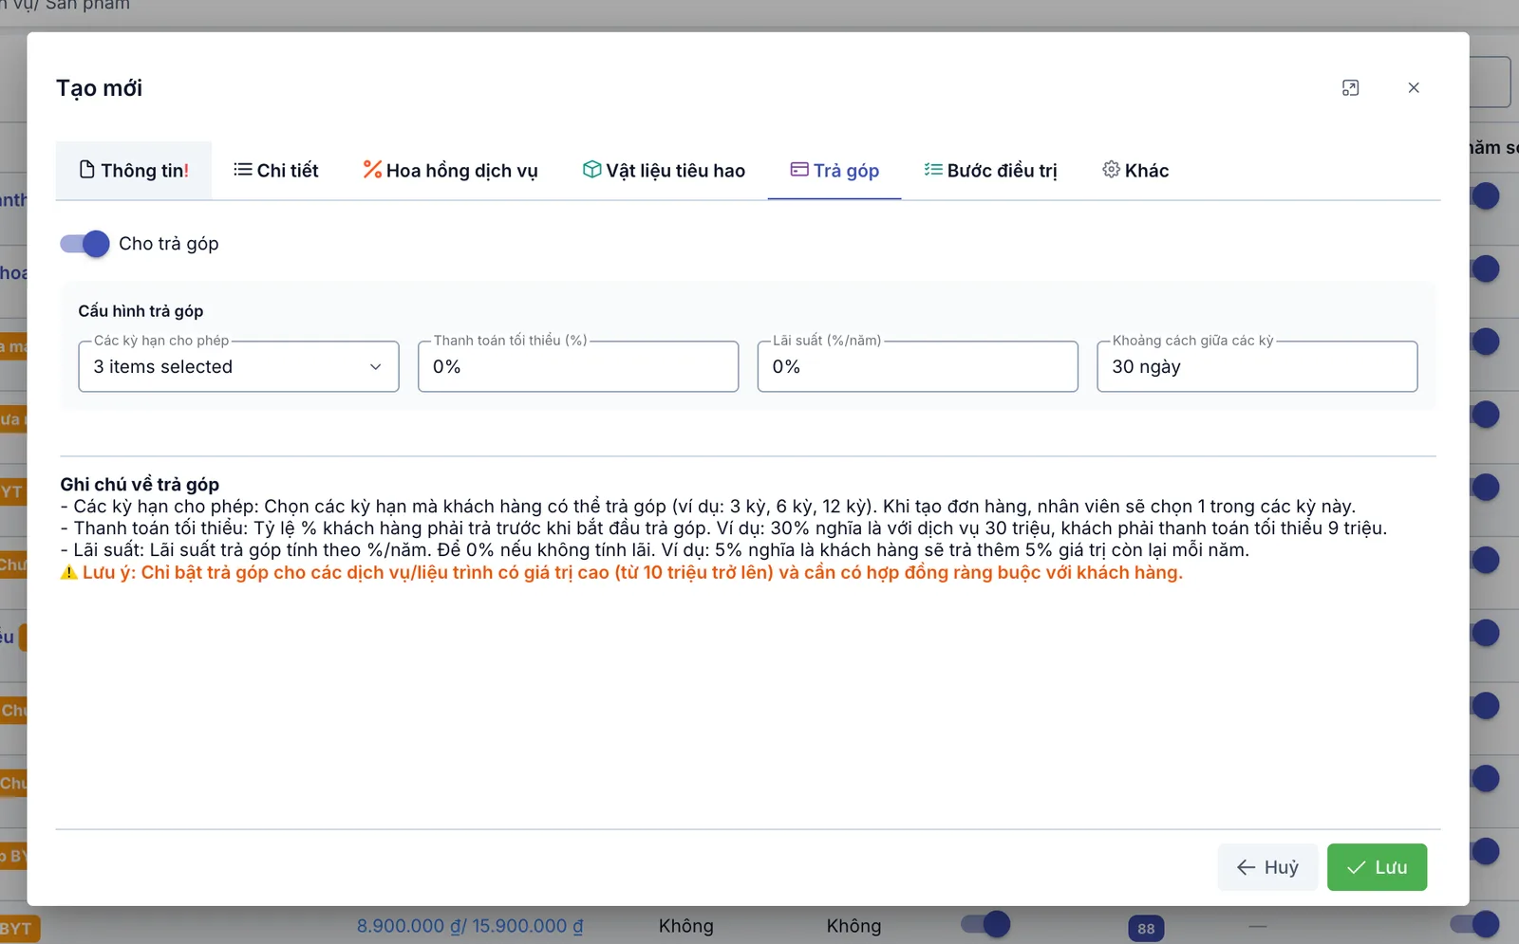
Task: Close the Tạo mới dialog
Action: (x=1414, y=88)
